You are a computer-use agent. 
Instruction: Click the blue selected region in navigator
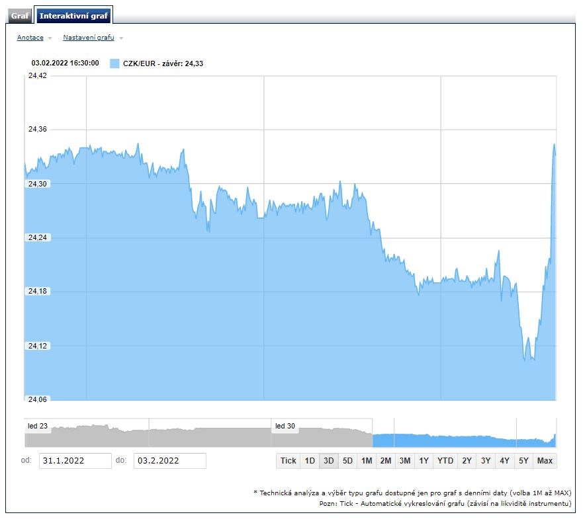[463, 440]
